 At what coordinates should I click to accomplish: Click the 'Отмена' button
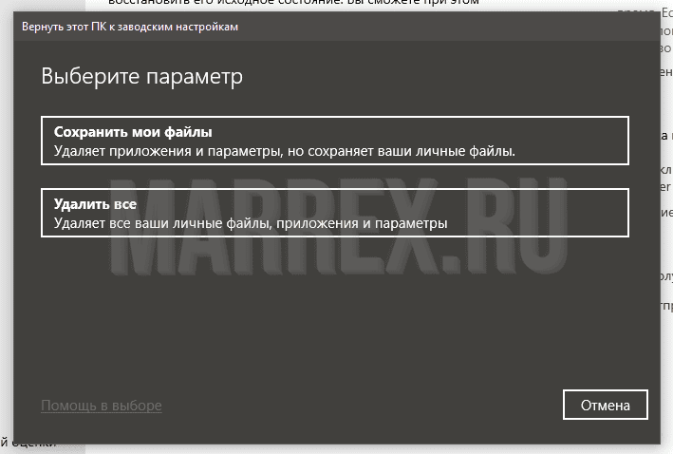tap(606, 405)
